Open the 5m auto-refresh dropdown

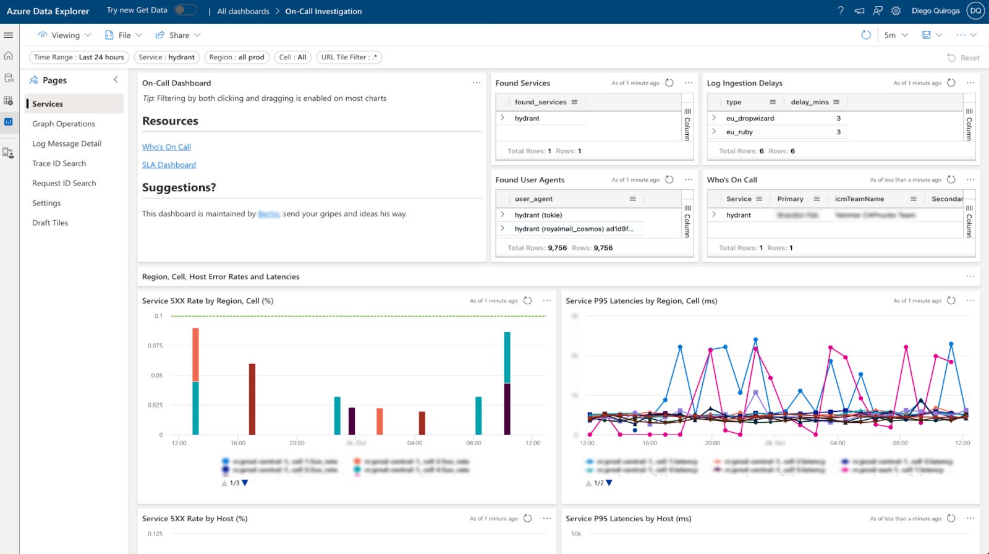tap(896, 35)
